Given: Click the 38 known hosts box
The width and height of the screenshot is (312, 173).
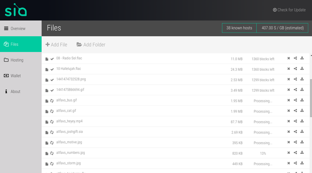Looking at the screenshot, I should coord(239,28).
